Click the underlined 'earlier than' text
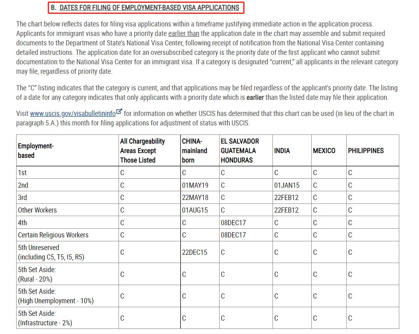 pyautogui.click(x=184, y=34)
